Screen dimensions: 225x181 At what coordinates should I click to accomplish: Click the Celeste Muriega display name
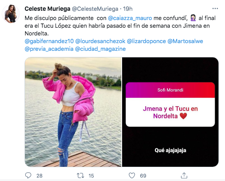(x=47, y=9)
